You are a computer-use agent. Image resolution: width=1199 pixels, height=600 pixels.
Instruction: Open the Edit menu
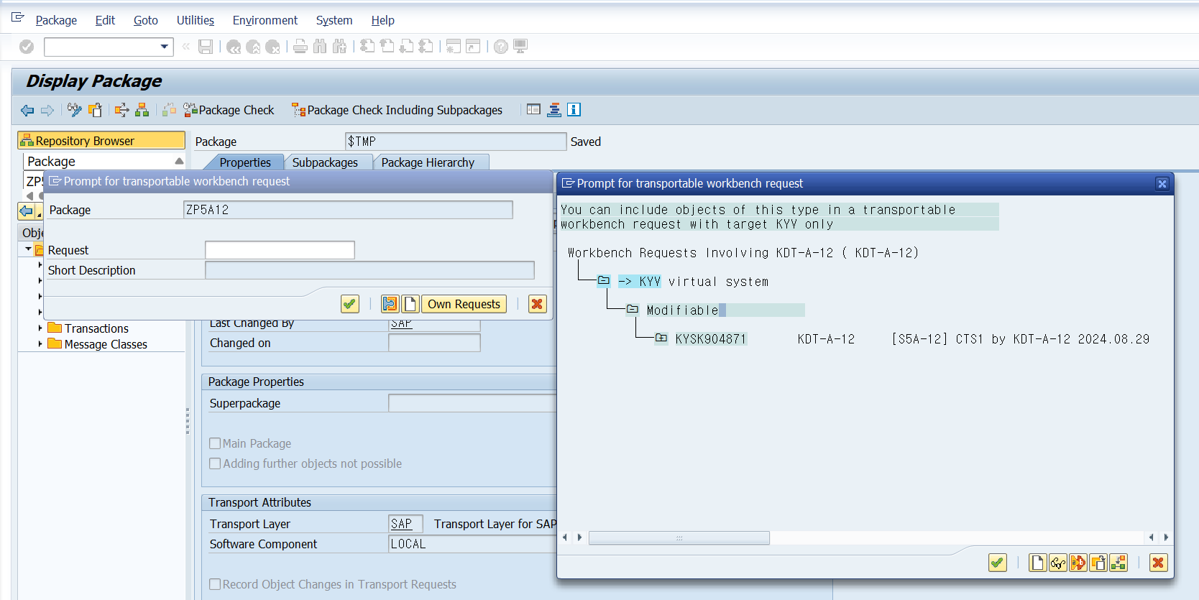click(105, 20)
